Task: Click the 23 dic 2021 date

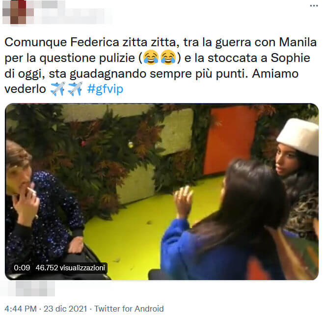Action: pyautogui.click(x=65, y=309)
